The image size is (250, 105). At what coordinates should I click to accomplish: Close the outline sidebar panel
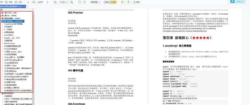coord(33,10)
